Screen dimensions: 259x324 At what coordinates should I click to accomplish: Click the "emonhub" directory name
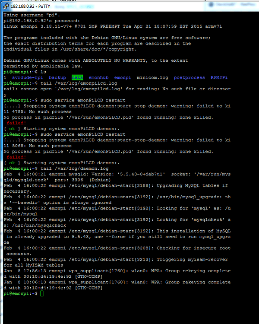point(98,77)
